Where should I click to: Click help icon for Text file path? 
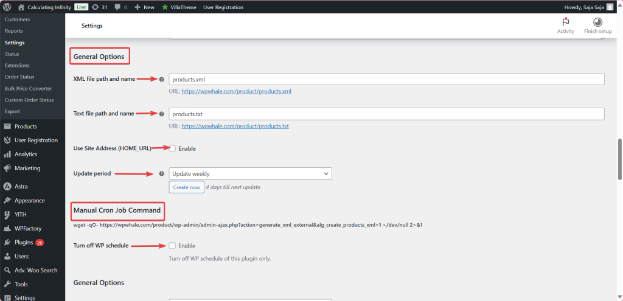(x=162, y=114)
